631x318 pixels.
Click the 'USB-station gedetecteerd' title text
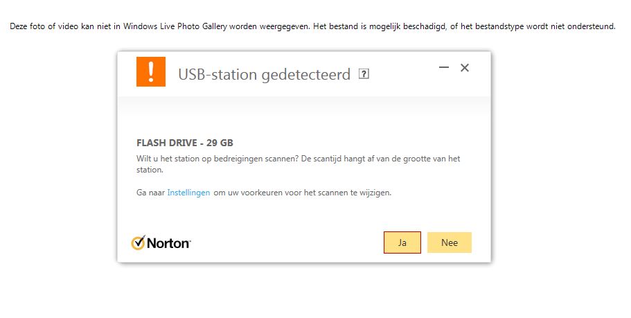coord(264,74)
